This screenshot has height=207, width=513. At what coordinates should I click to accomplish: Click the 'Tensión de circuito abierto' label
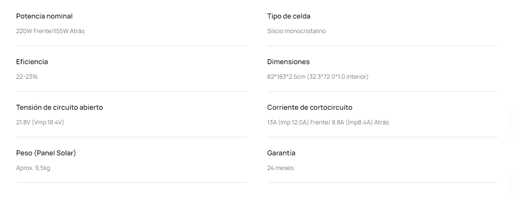59,108
